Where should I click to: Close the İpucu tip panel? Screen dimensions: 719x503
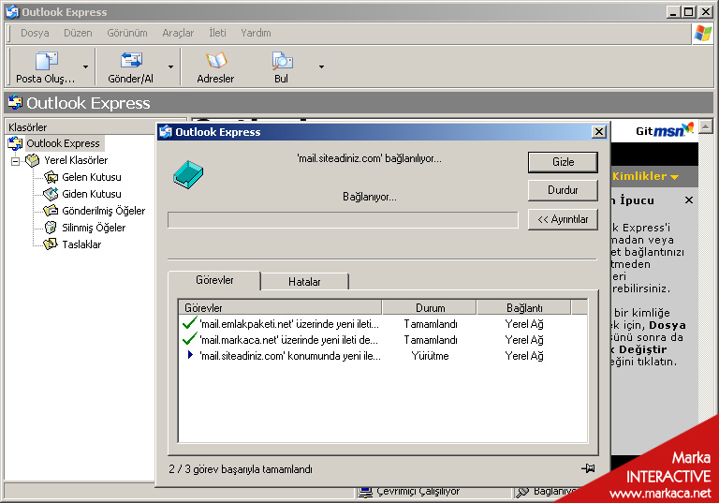click(689, 200)
